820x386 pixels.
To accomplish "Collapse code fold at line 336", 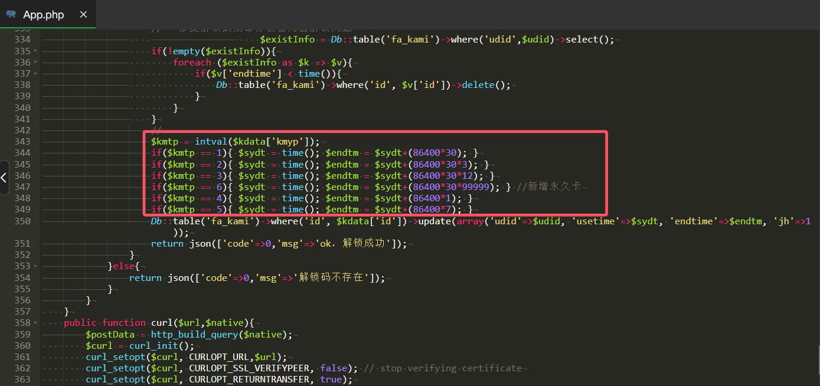I will (35, 63).
